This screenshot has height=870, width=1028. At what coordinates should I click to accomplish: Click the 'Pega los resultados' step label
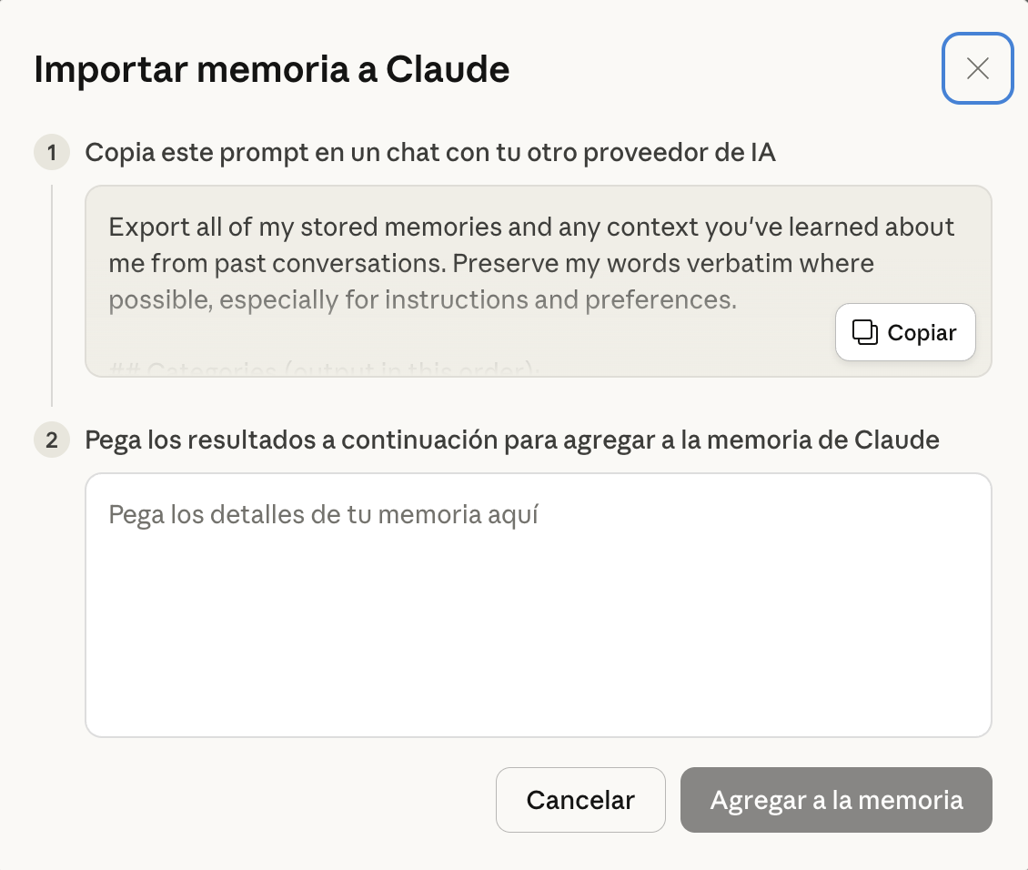pos(511,440)
